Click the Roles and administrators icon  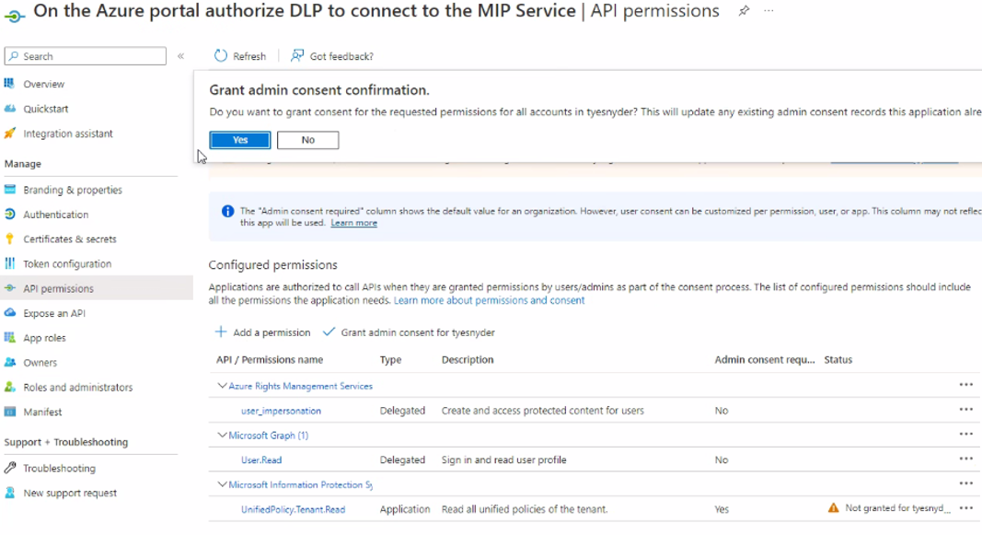point(9,387)
